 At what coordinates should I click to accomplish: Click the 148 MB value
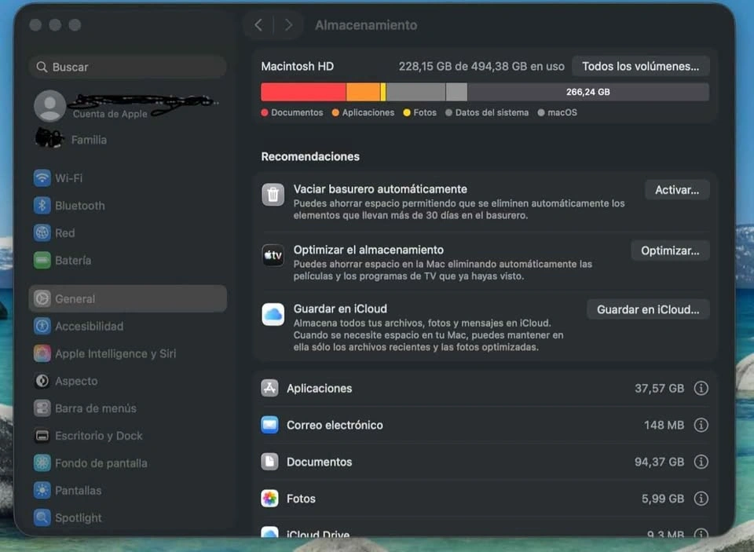pyautogui.click(x=664, y=425)
